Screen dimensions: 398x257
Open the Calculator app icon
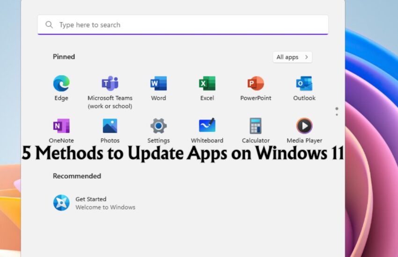[256, 126]
